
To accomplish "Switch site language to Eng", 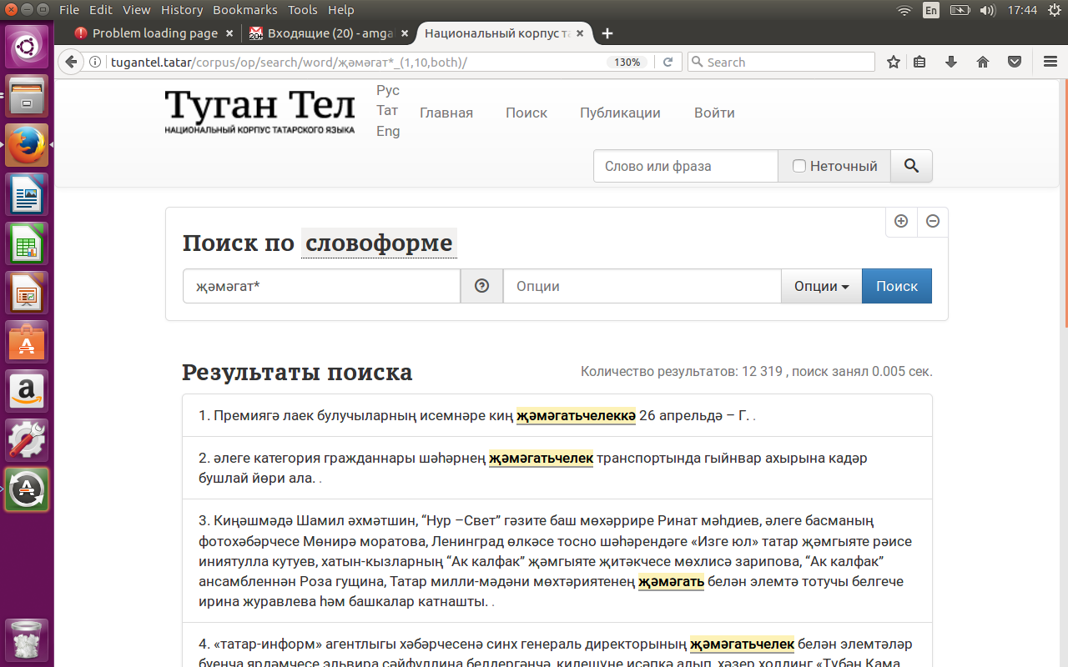I will (388, 131).
